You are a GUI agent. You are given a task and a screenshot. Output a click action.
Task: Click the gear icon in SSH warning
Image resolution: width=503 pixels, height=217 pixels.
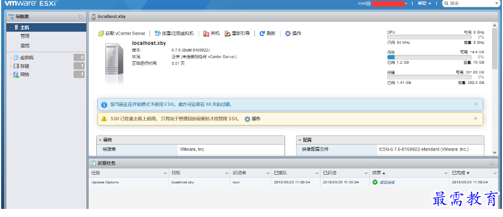tap(247, 119)
